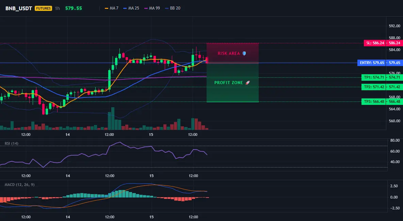Click the 588.00 price axis label

[394, 38]
